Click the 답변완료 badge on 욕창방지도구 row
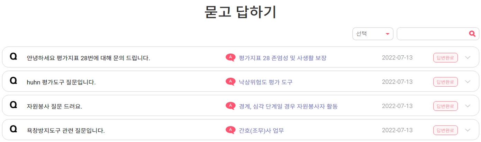This screenshot has height=142, width=481. click(x=445, y=130)
